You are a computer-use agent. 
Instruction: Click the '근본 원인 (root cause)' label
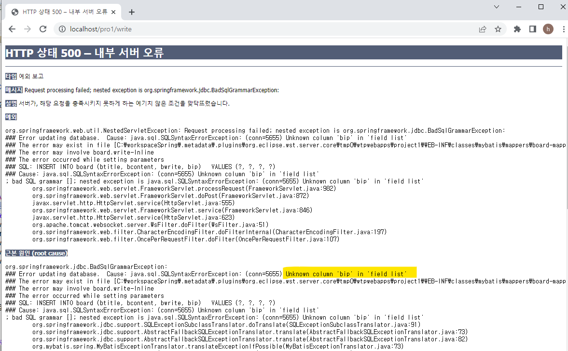coord(37,253)
